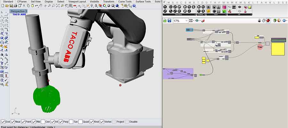
Task: Print the Rhino document with printer icon
Action: pyautogui.click(x=15, y=6)
